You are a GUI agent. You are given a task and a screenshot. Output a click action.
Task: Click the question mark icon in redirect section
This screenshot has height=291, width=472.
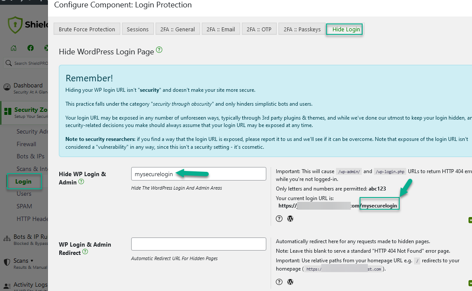(279, 282)
